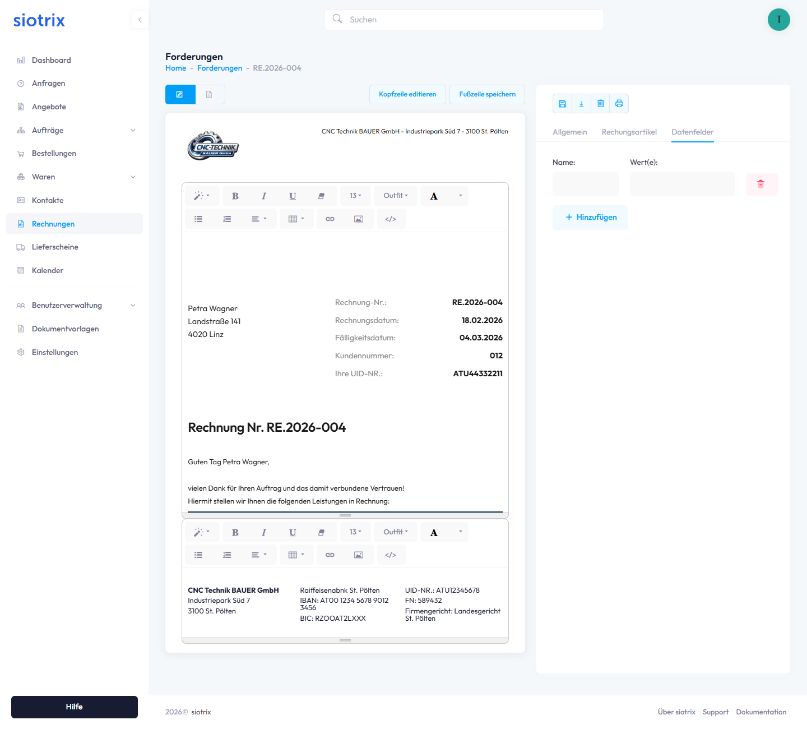Open Lieferscheine from the sidebar

tap(55, 247)
